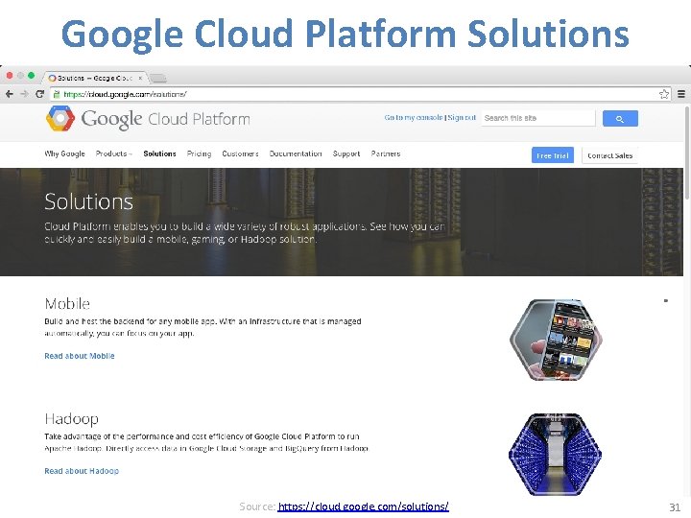Image resolution: width=691 pixels, height=518 pixels.
Task: Click the Free Trial button
Action: click(553, 155)
